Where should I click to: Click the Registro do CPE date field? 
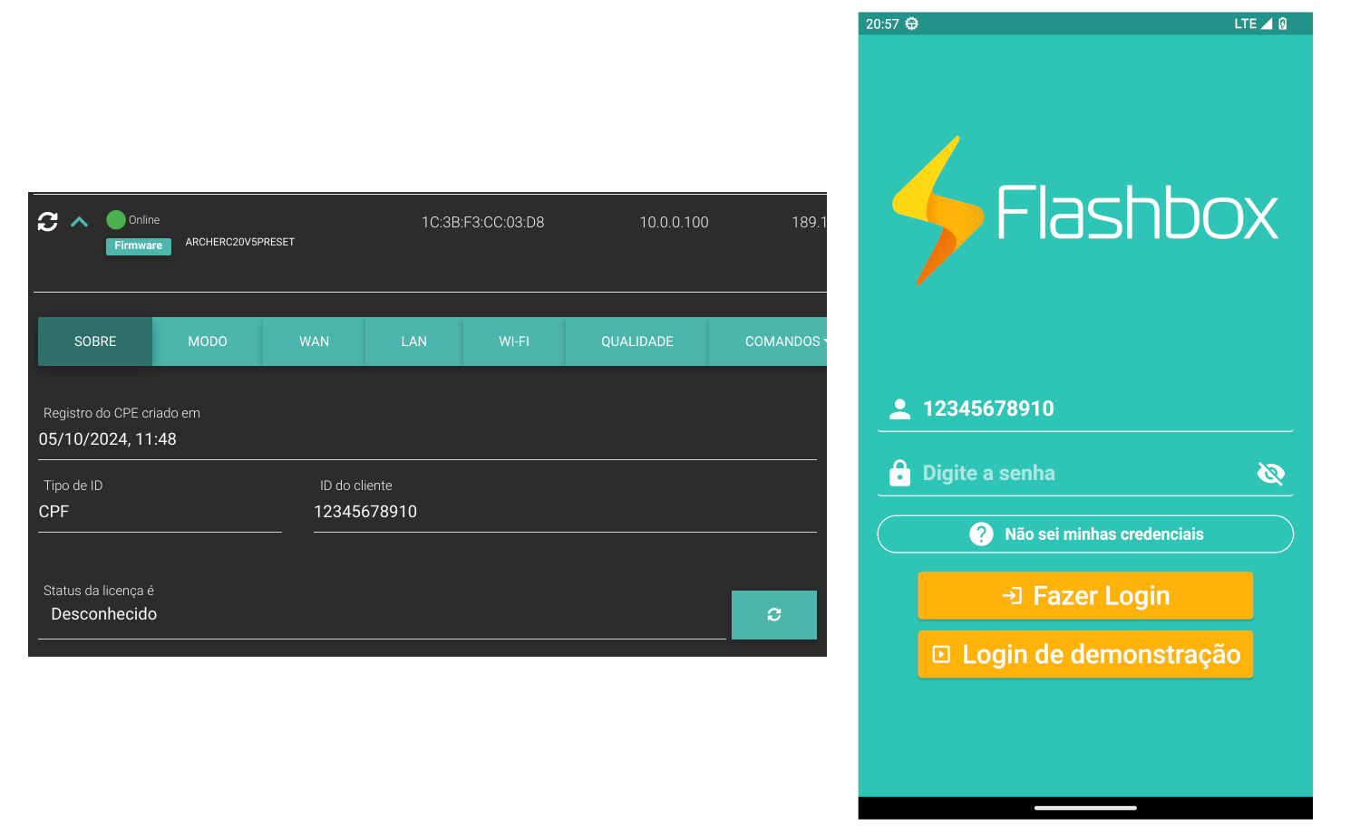coord(427,439)
